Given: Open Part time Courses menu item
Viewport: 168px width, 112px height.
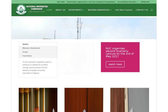Looking at the screenshot, I should point(124,10).
